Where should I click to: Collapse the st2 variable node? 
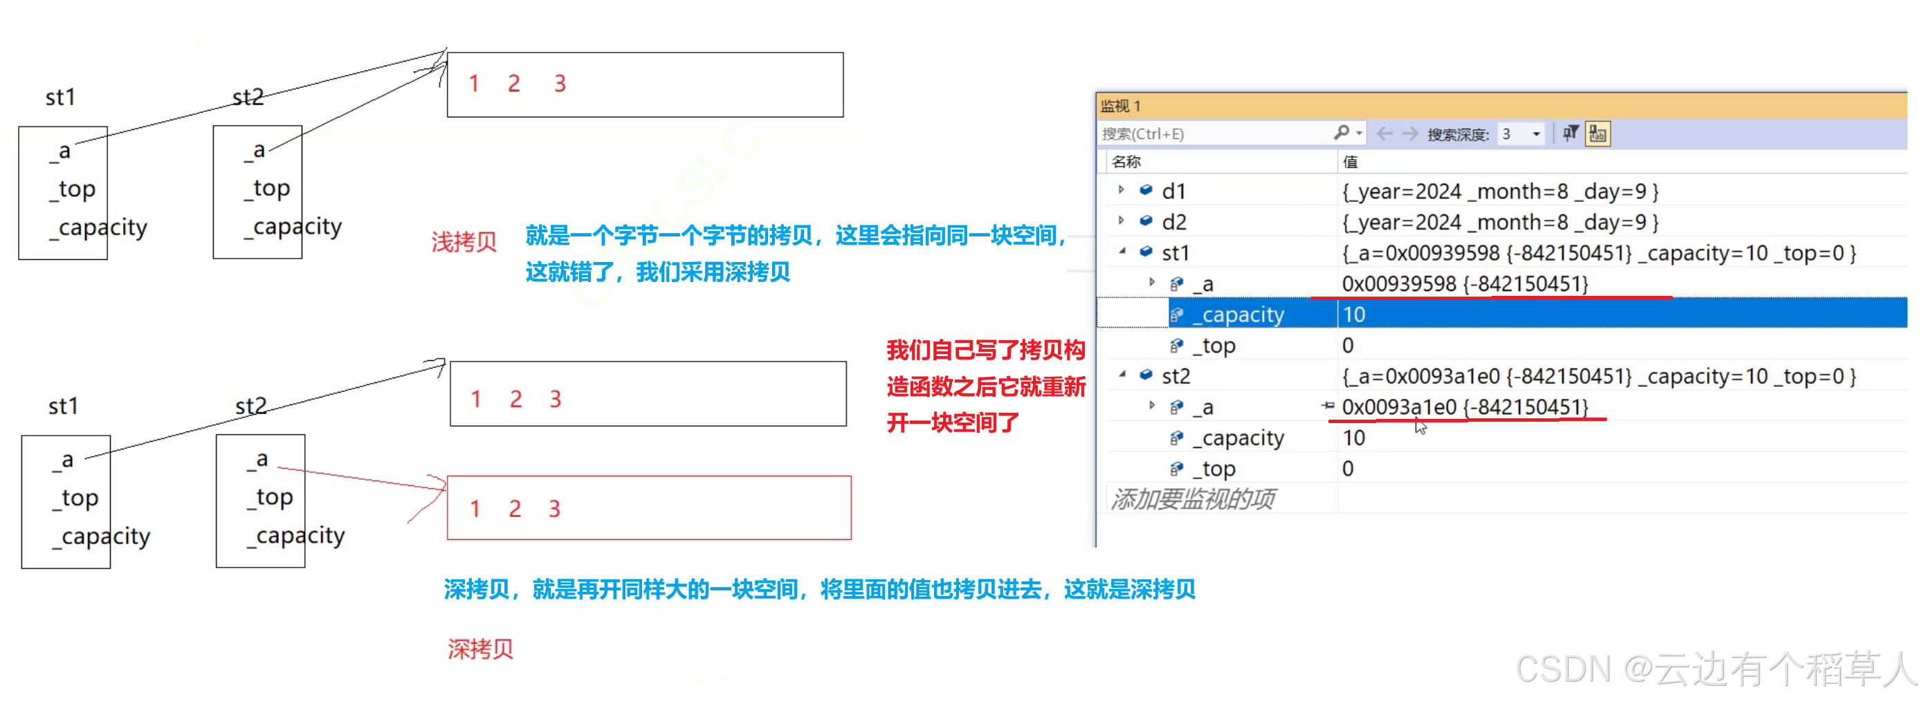[x=1122, y=375]
